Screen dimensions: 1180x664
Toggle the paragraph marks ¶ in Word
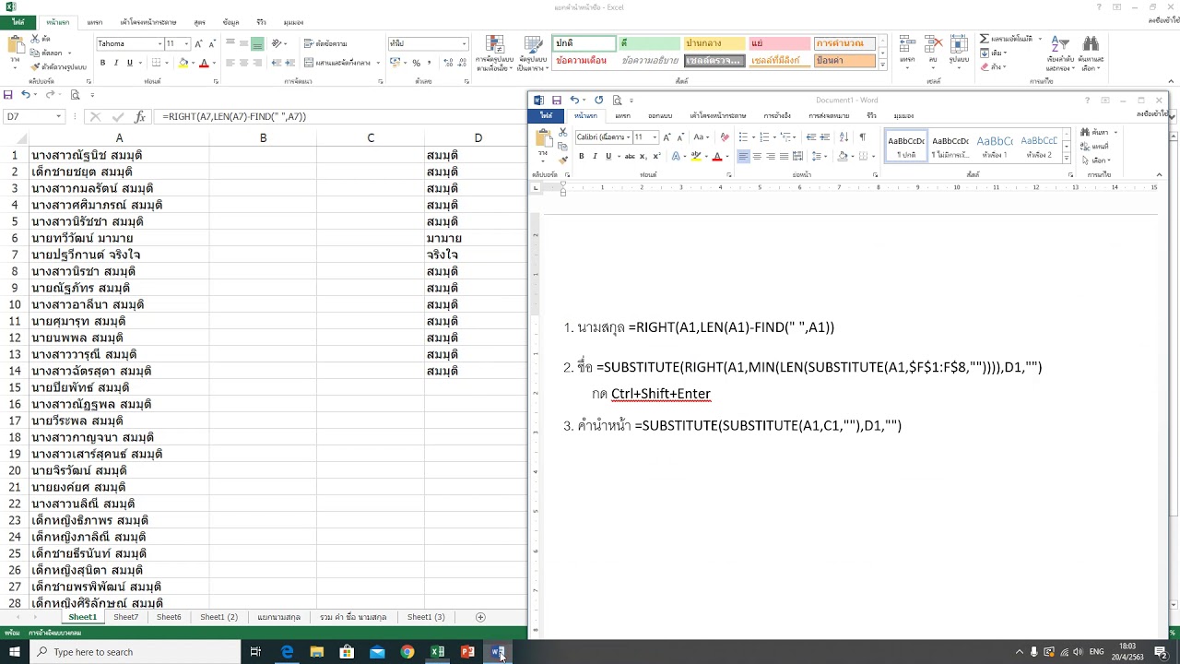862,137
